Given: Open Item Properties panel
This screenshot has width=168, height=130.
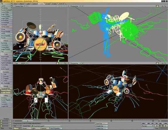Looking at the screenshot, I should click(55, 129).
